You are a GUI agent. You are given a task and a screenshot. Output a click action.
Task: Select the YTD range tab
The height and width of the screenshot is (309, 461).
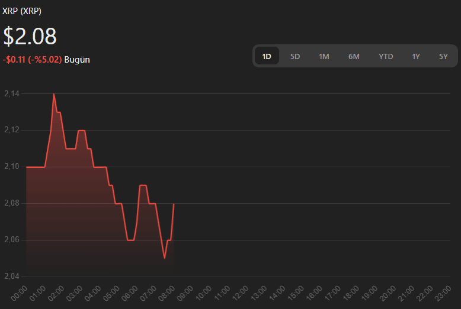(x=386, y=56)
